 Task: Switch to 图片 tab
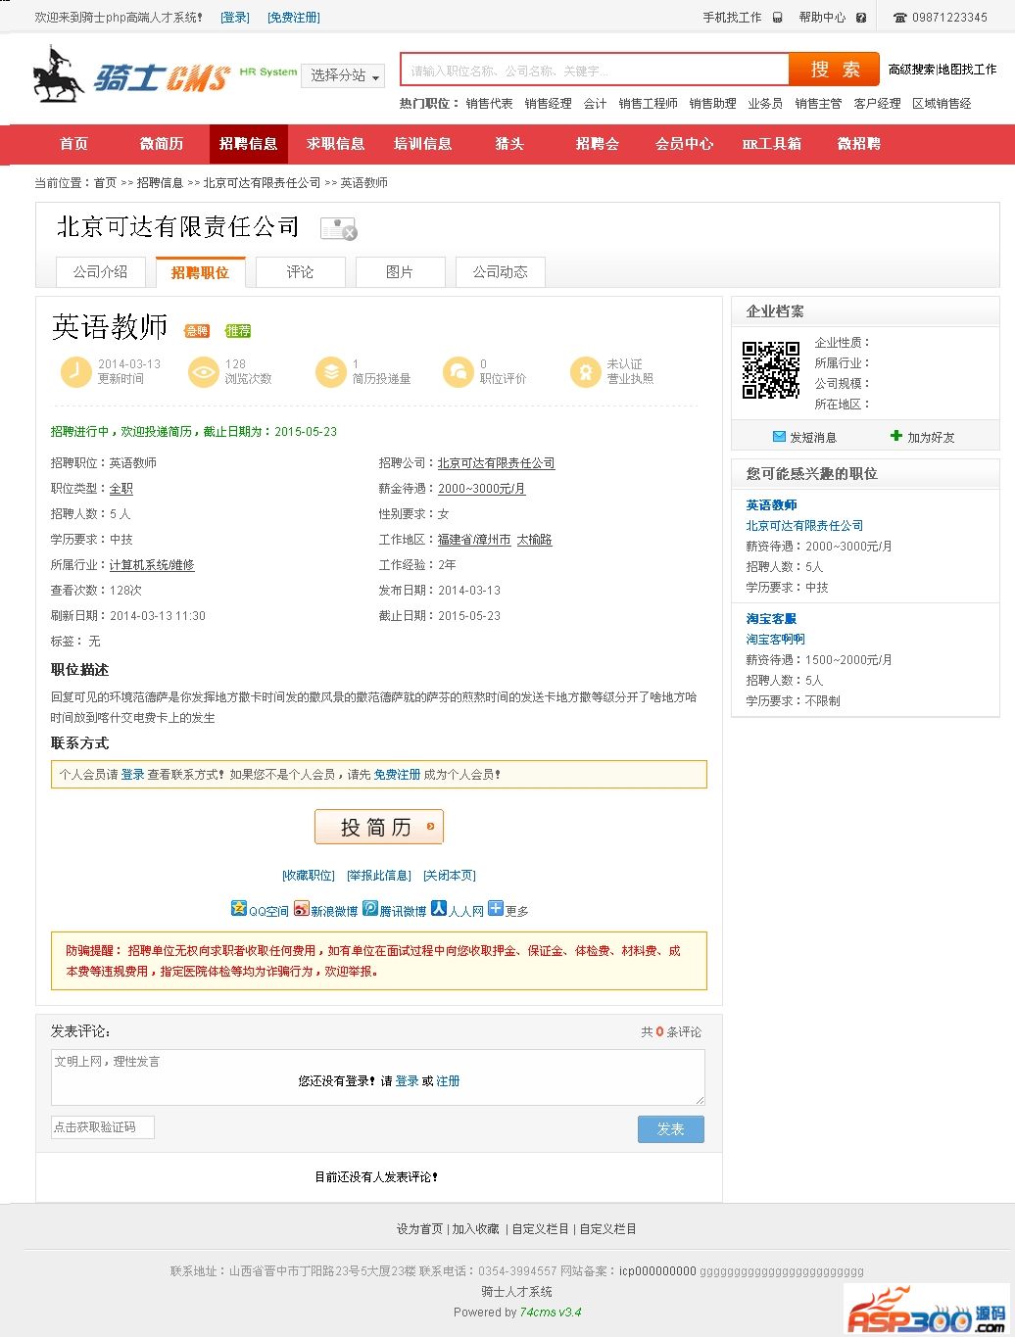[400, 271]
